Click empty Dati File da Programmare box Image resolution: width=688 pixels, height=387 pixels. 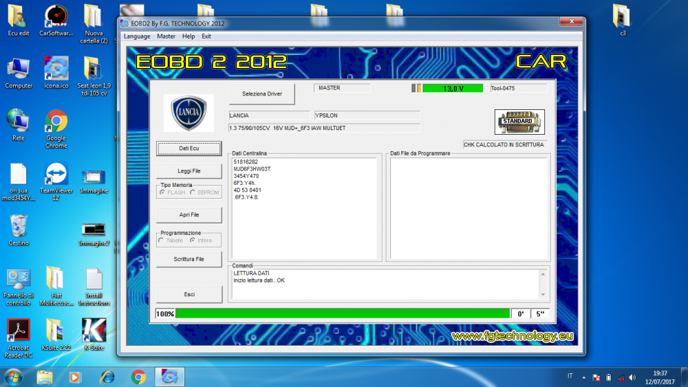[x=469, y=208]
